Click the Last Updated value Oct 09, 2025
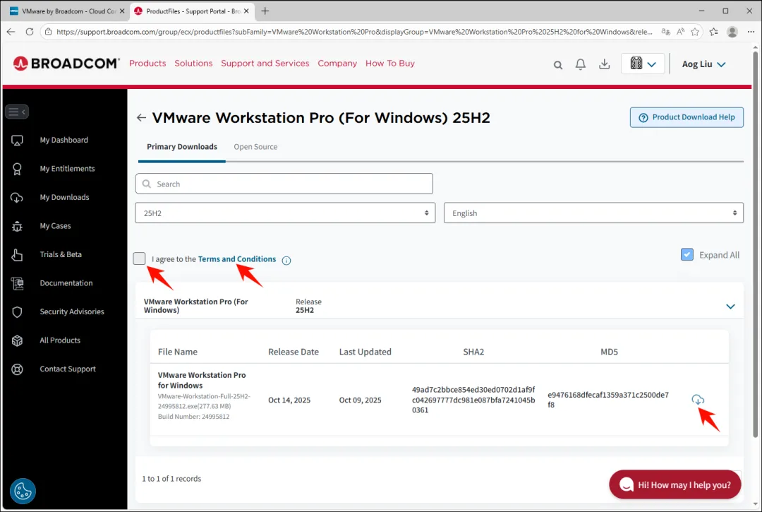This screenshot has width=762, height=512. pyautogui.click(x=360, y=400)
